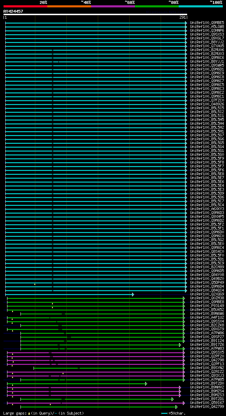Select UniRef100_Q49BZ0 label
Image resolution: width=226 pixels, height=416 pixels.
pyautogui.click(x=207, y=279)
